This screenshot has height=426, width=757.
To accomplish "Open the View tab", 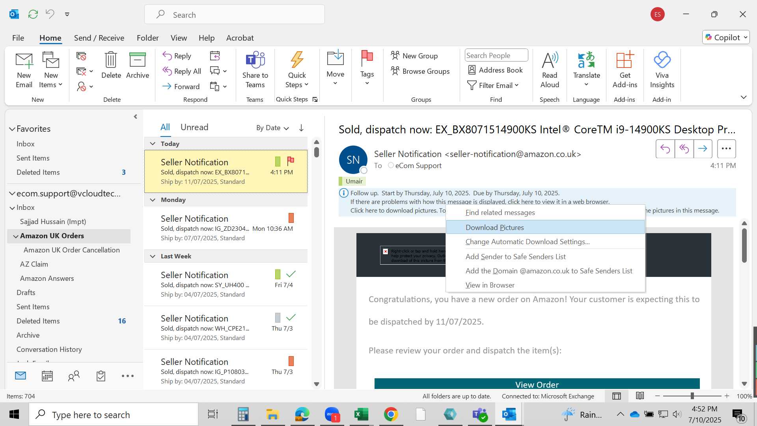I will [179, 38].
